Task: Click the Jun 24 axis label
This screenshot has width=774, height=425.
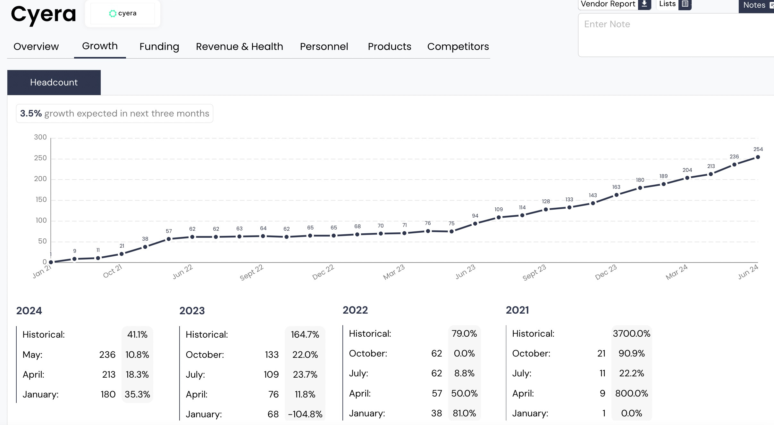Action: (748, 272)
